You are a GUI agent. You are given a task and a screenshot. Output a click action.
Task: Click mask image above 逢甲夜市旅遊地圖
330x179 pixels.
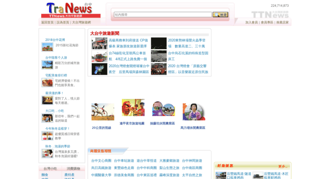point(133,107)
